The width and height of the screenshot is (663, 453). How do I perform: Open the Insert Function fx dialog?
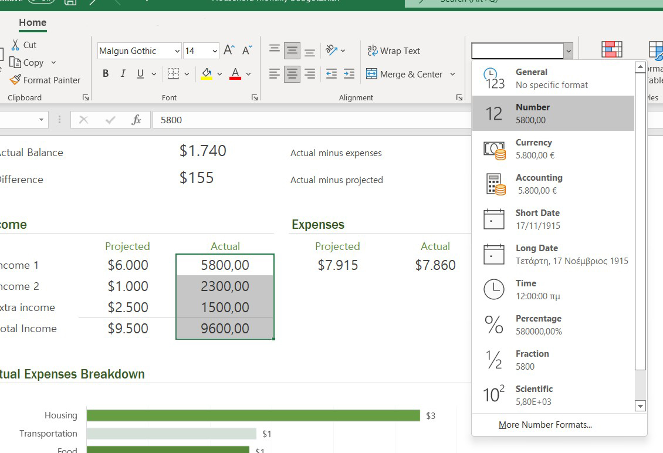[136, 120]
